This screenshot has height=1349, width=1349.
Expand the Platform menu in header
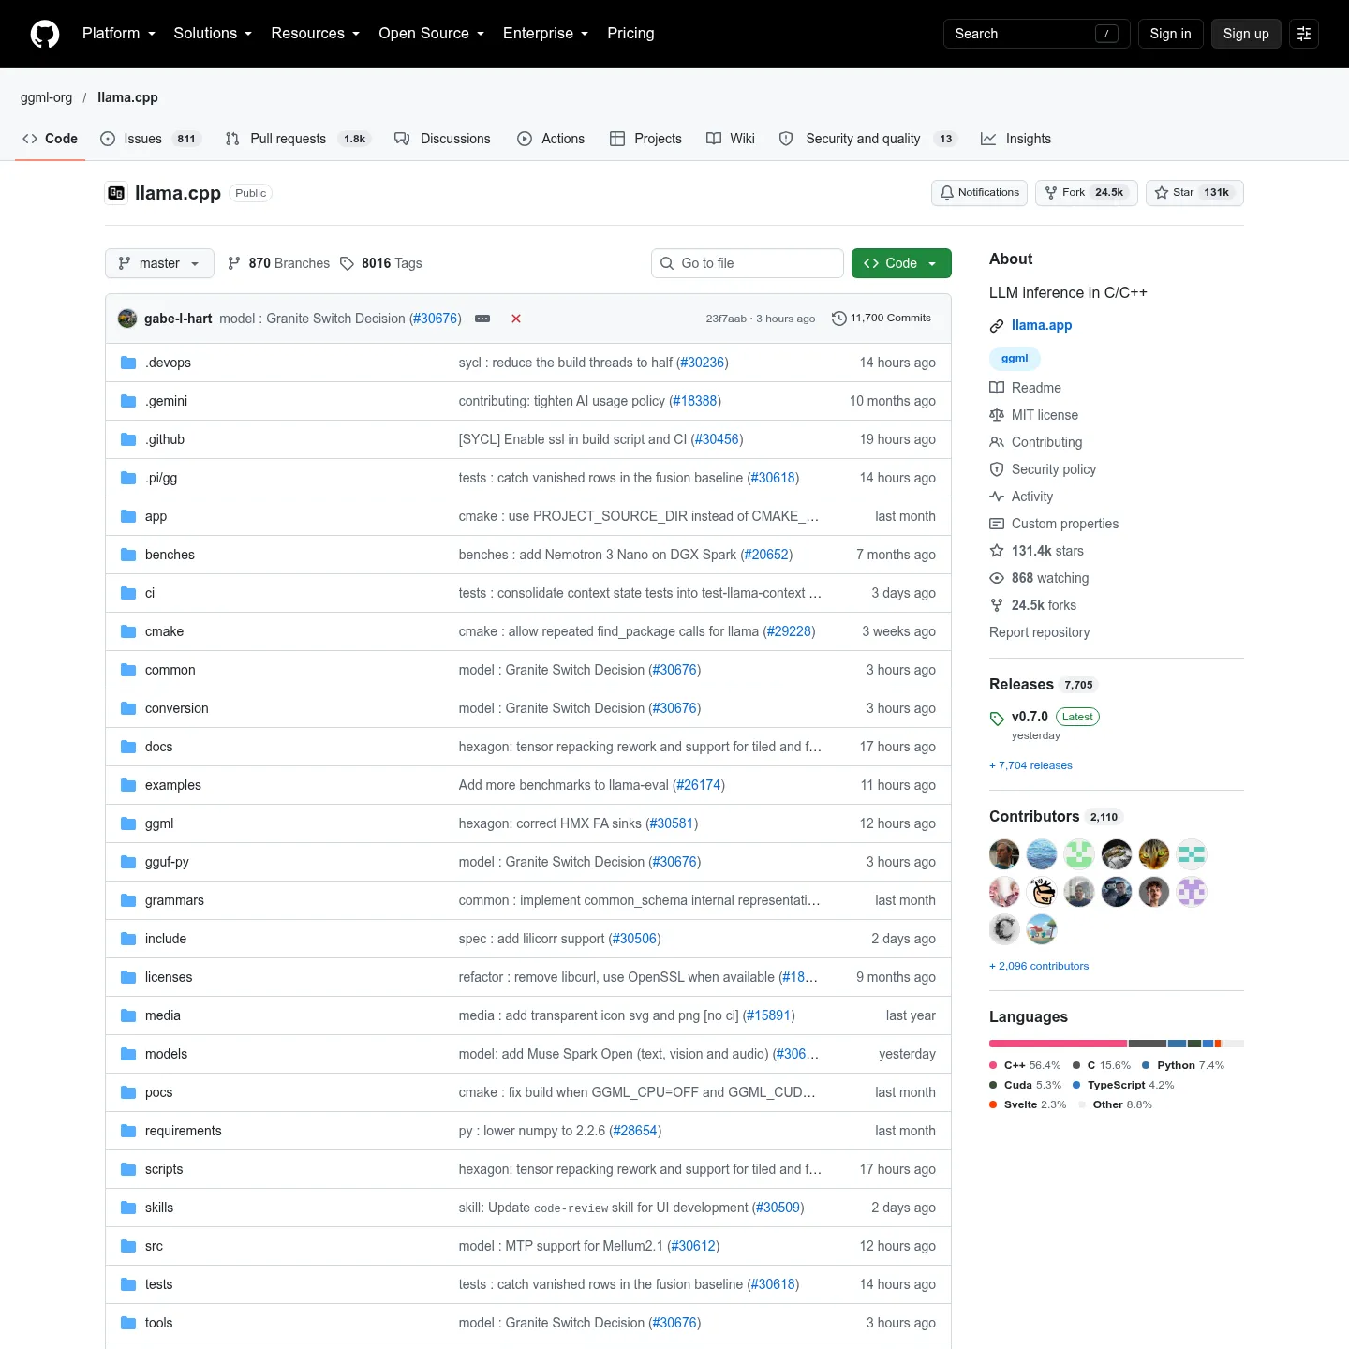[x=119, y=34]
